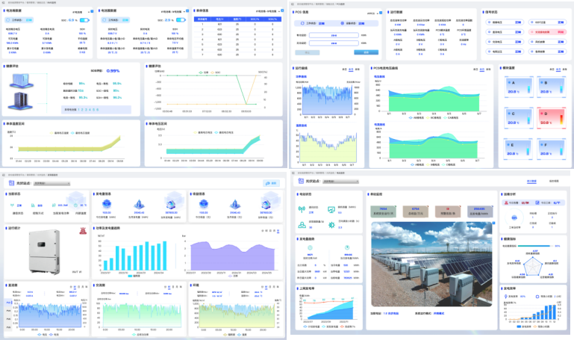574x340 pixels.
Task: Click the module E temperature tile
Action: coord(521,148)
